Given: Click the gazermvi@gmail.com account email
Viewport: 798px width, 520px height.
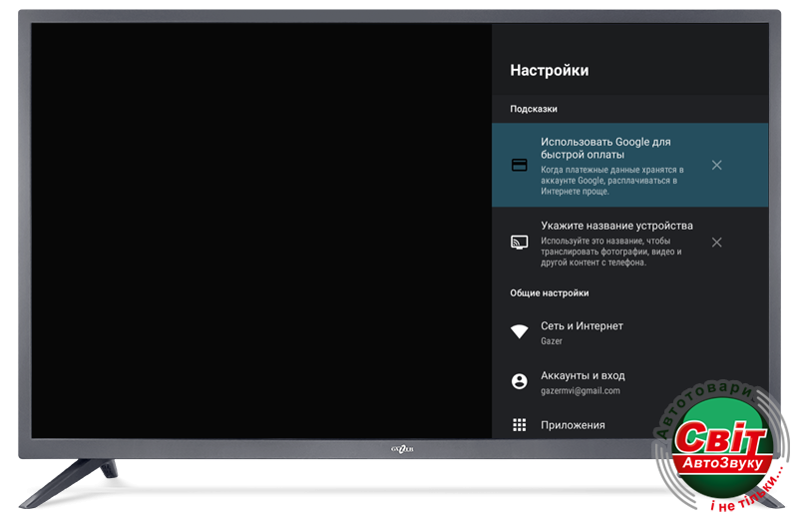Looking at the screenshot, I should pos(580,391).
